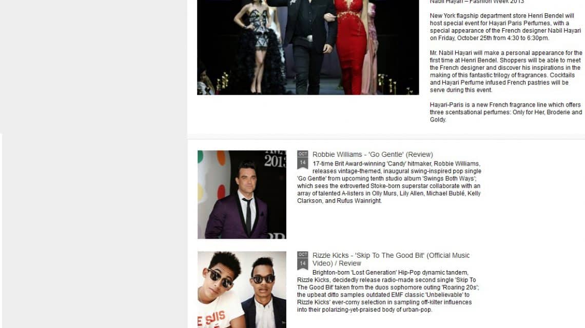Click the Robbie Williams purple suit photo
The width and height of the screenshot is (585, 328).
point(242,194)
